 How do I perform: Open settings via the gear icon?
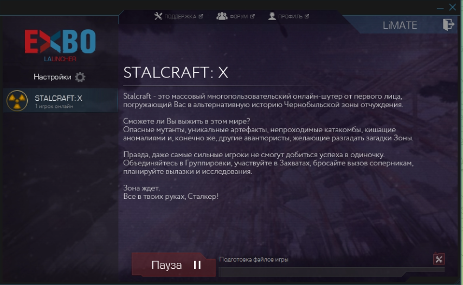[x=80, y=77]
